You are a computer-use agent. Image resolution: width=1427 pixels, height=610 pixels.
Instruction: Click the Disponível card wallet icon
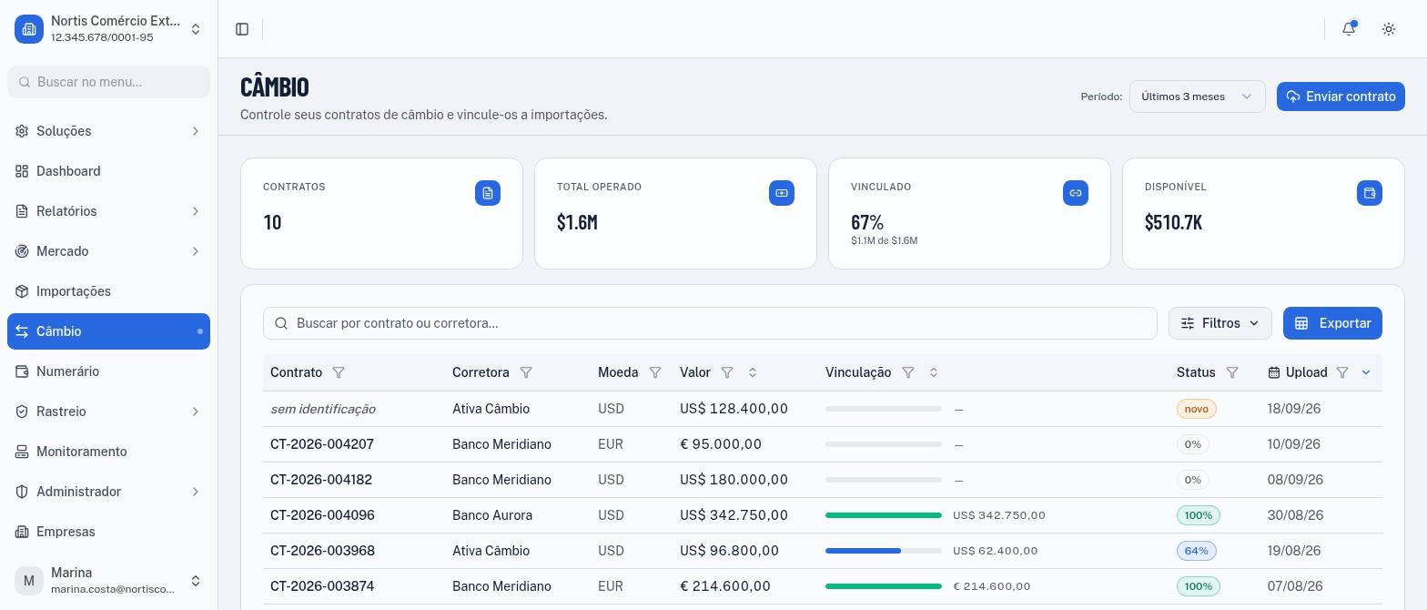[x=1370, y=193]
